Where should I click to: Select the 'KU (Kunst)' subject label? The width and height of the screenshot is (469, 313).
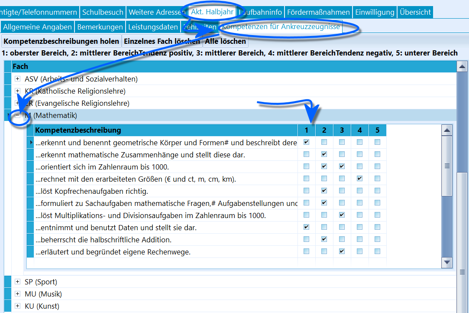pyautogui.click(x=42, y=306)
